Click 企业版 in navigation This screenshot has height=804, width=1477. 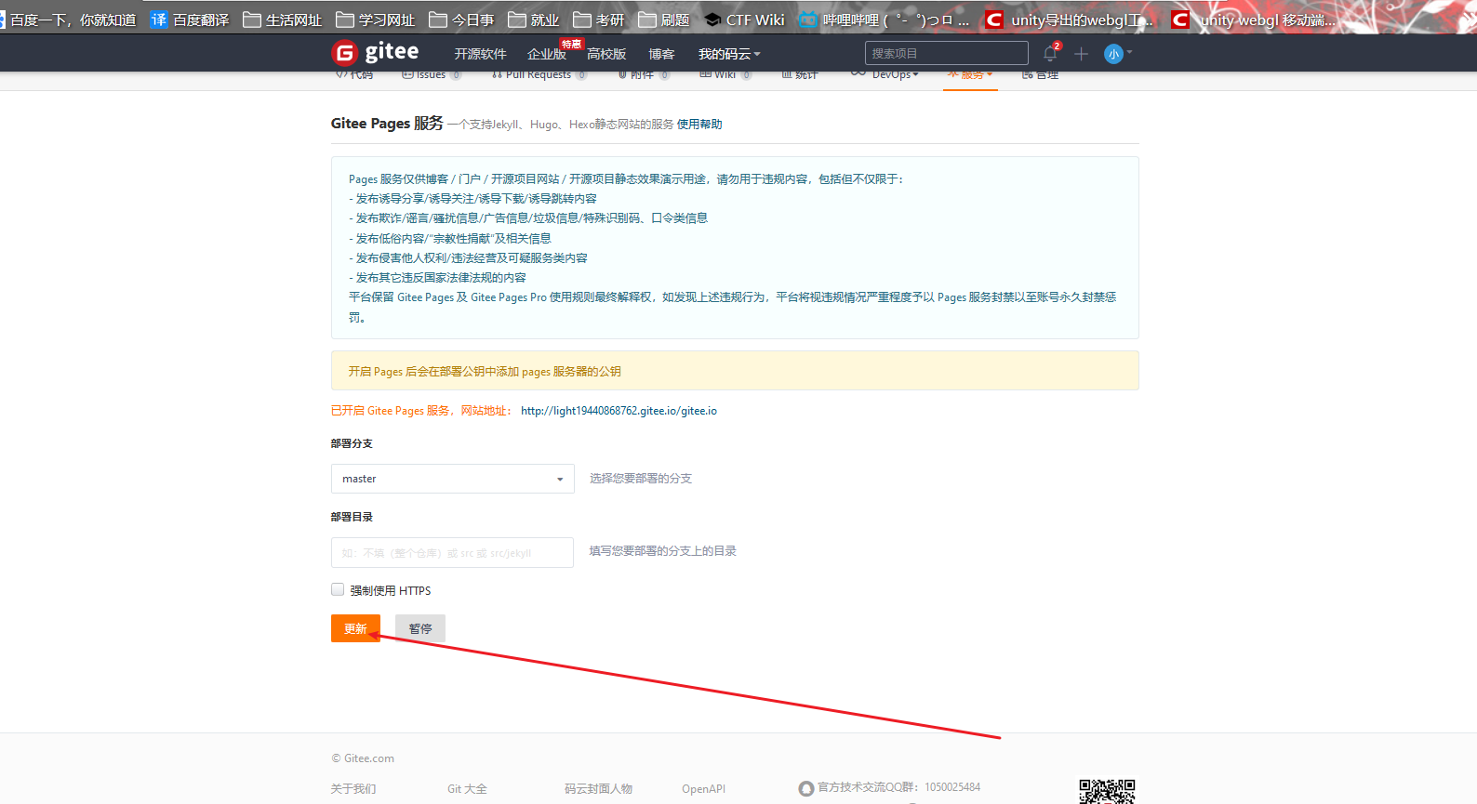click(x=547, y=54)
